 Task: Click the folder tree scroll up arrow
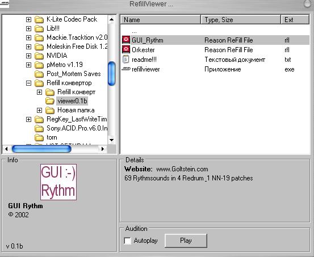[111, 19]
